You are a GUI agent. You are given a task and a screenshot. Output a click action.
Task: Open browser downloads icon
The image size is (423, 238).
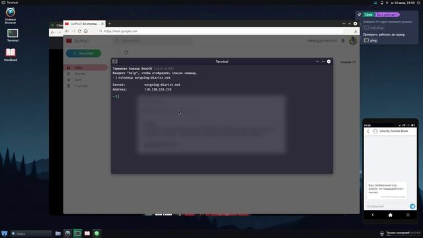(356, 31)
